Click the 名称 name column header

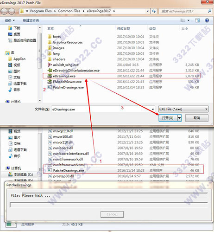[x=50, y=28]
